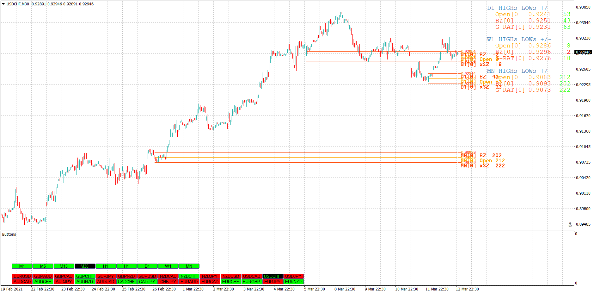Click the Buttons subwindow label
Screen dimensions: 594x293
click(x=9, y=234)
